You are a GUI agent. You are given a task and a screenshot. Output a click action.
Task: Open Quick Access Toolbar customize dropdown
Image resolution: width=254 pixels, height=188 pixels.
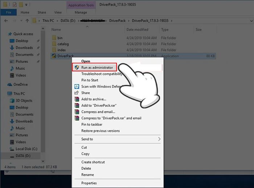click(x=26, y=5)
